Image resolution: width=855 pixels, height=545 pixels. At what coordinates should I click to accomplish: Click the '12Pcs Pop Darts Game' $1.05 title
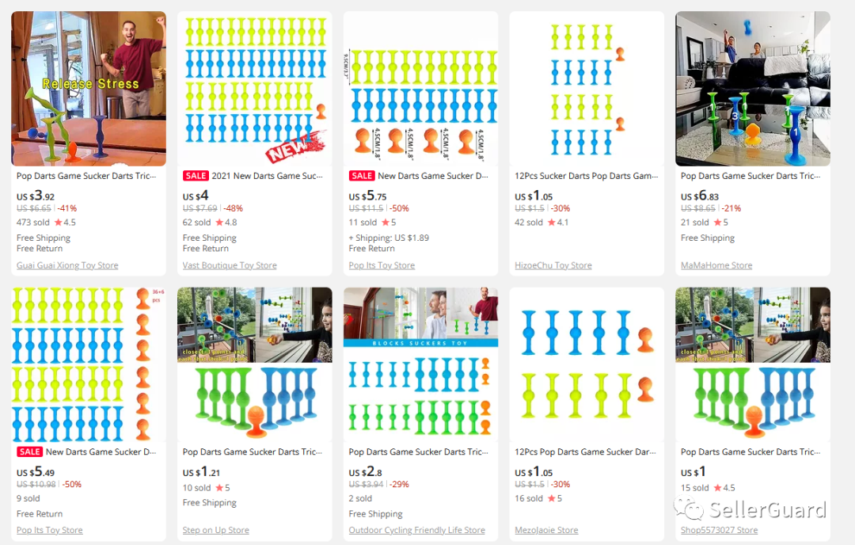[586, 452]
